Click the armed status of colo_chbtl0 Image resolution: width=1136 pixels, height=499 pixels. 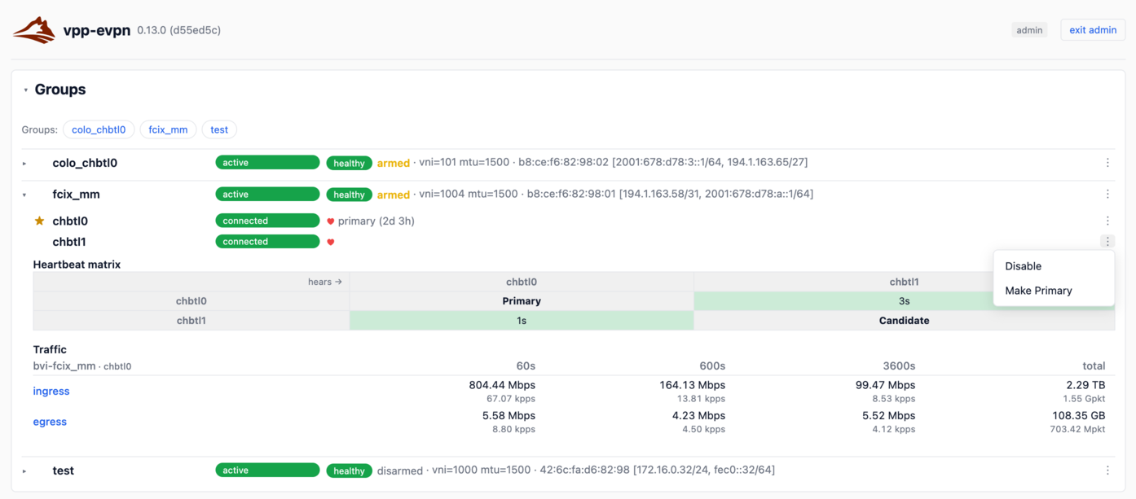tap(393, 163)
